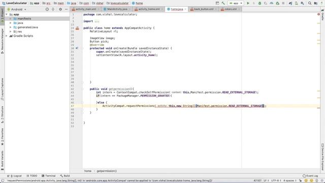This screenshot has height=183, width=325.
Task: Collapse the app module node
Action: pos(7,15)
